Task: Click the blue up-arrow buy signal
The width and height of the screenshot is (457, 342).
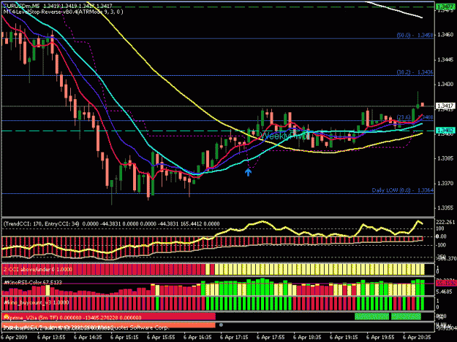Action: pos(248,172)
